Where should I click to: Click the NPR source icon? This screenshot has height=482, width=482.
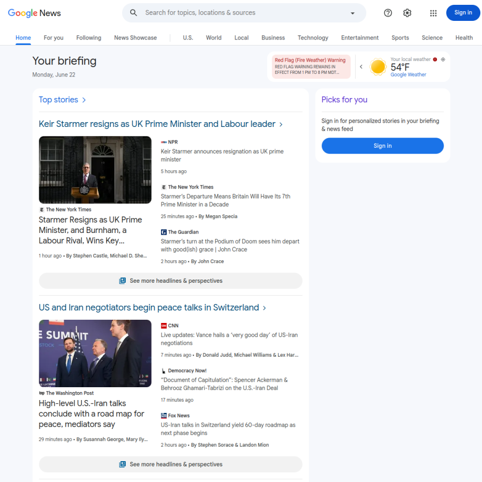click(x=164, y=142)
